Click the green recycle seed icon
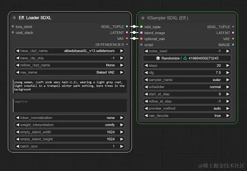Image resolution: width=247 pixels, height=171 pixels. pyautogui.click(x=185, y=58)
